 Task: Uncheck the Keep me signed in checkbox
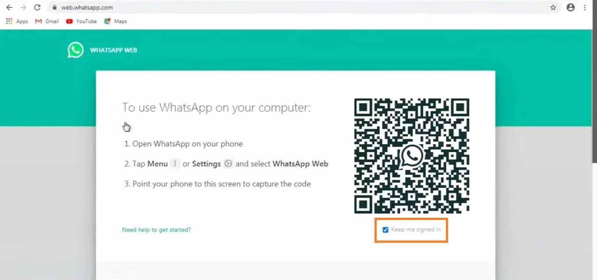385,230
